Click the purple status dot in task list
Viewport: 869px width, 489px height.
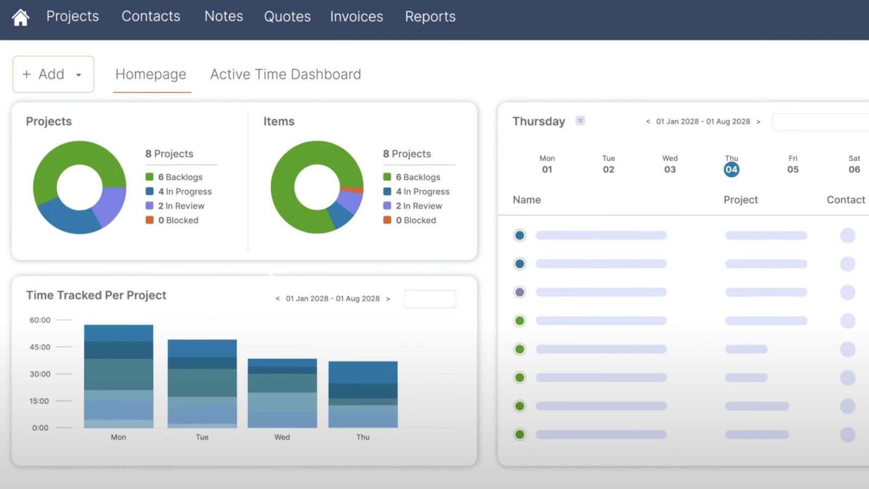click(520, 292)
